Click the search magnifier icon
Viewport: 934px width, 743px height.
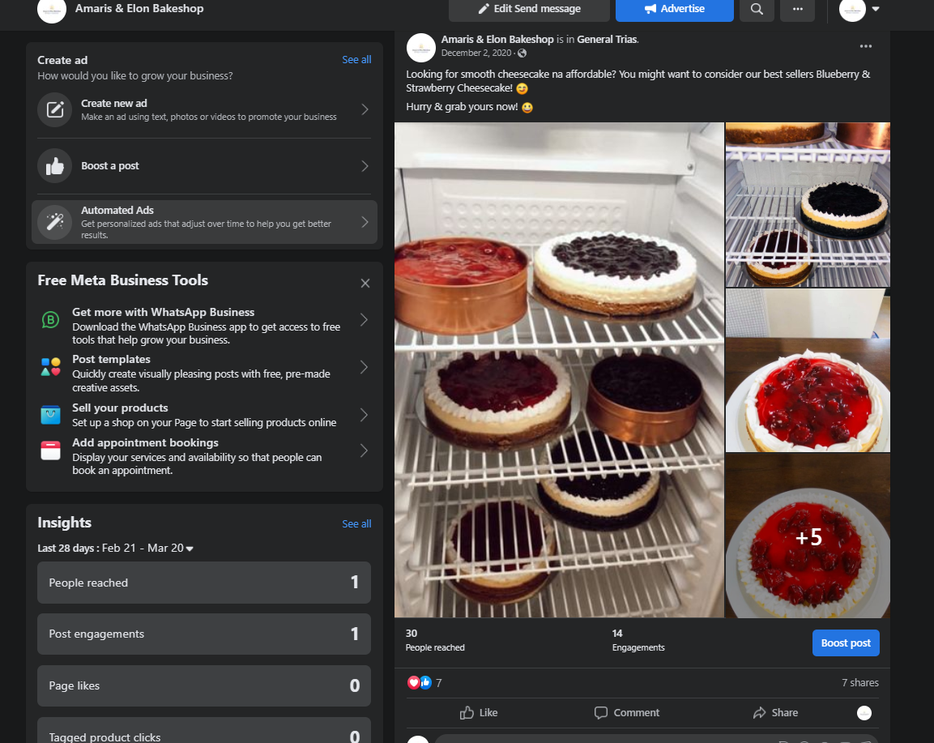757,9
